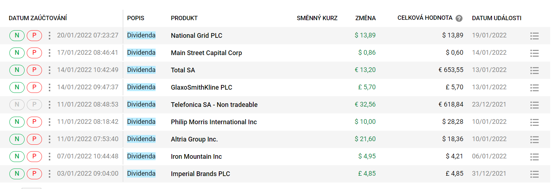This screenshot has width=556, height=189.
Task: Open the details list icon for Total SA row
Action: point(534,70)
